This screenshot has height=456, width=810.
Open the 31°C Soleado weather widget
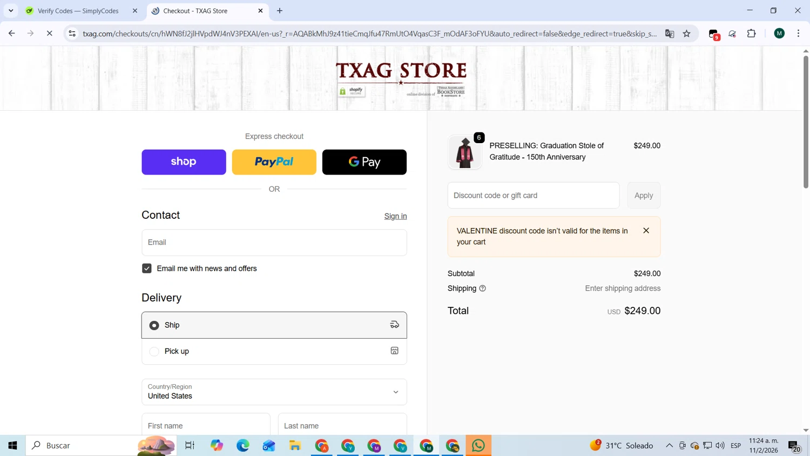(622, 445)
